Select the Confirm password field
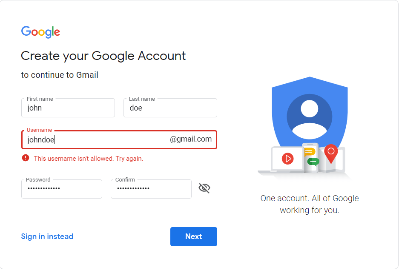This screenshot has width=399, height=270. (x=151, y=189)
